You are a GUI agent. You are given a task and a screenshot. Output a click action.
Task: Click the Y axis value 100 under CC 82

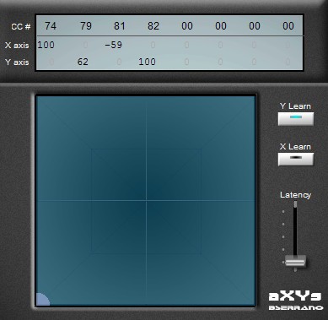pos(147,62)
